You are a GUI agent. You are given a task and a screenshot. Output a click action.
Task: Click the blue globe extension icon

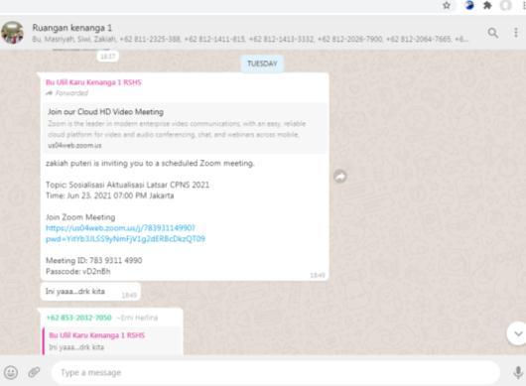[469, 5]
